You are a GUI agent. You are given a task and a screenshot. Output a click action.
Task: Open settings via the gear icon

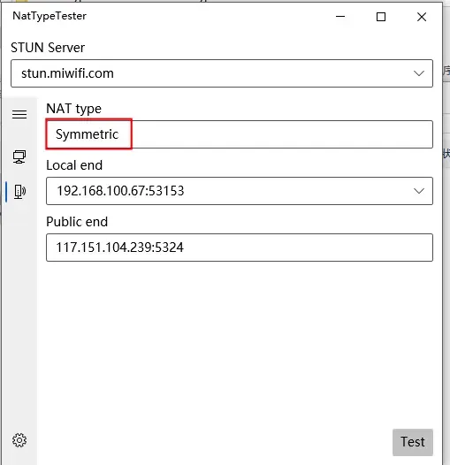click(19, 440)
